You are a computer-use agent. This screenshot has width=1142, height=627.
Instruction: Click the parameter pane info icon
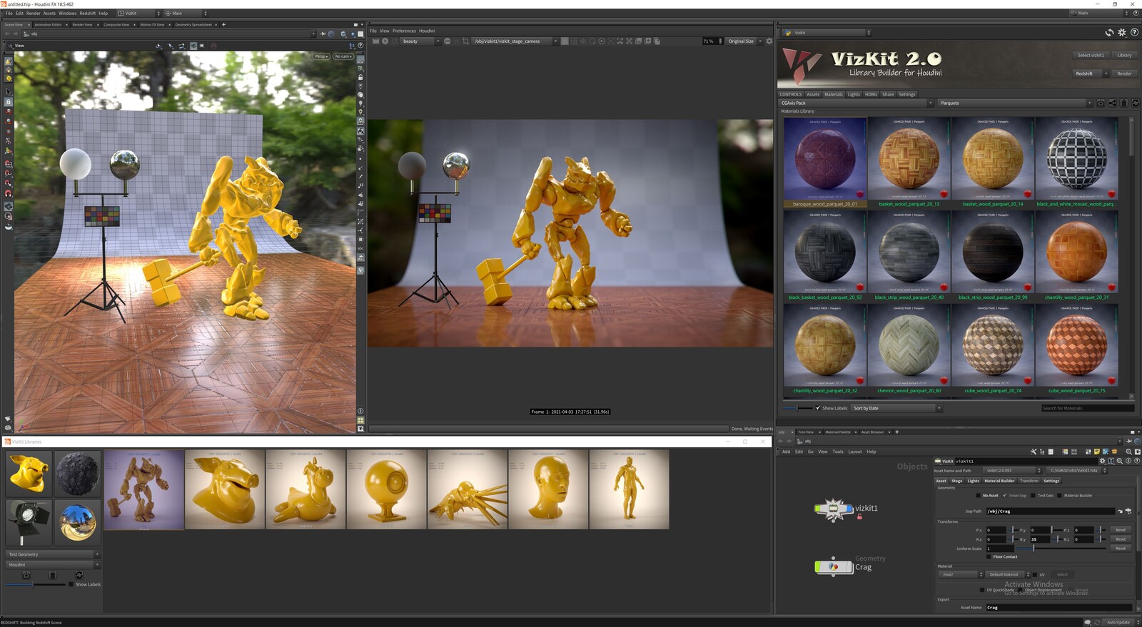[1128, 461]
